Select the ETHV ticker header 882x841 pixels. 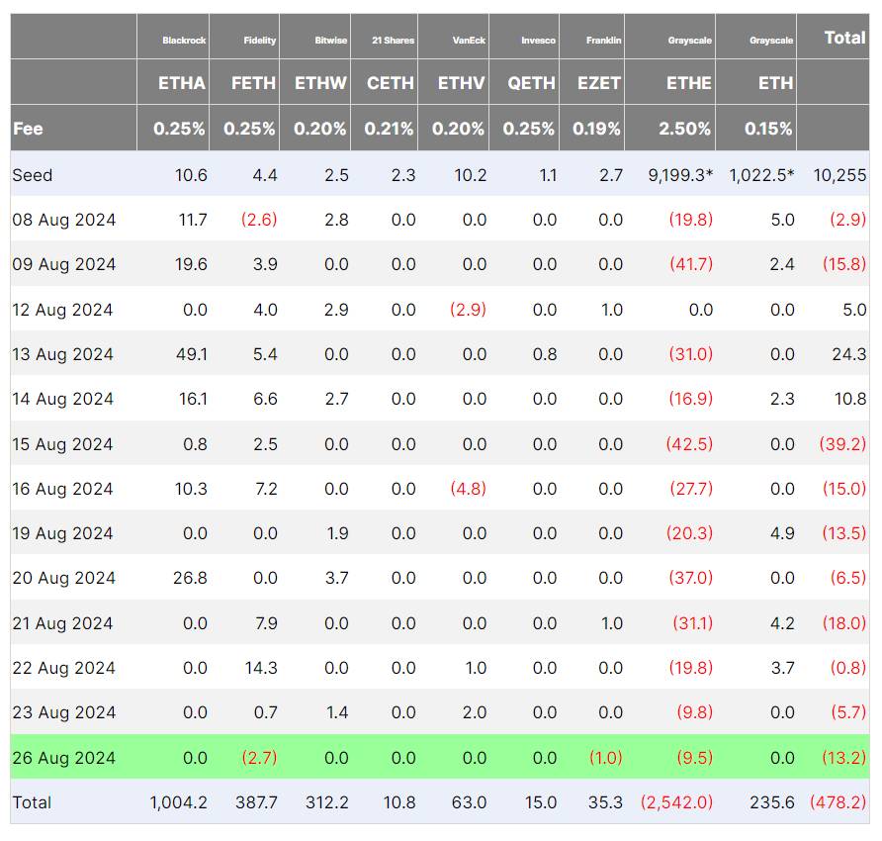(x=461, y=83)
